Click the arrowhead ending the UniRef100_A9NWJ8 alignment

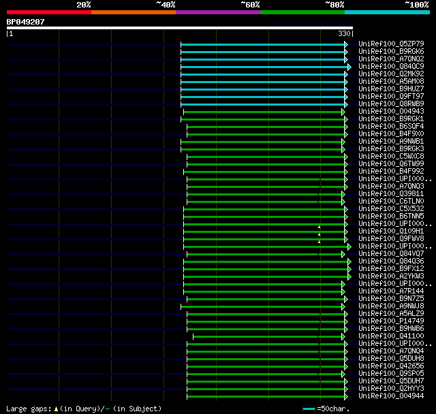tap(343, 306)
